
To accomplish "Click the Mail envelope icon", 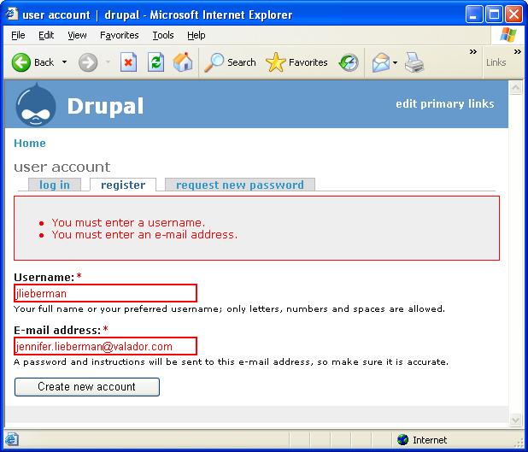I will (x=381, y=62).
